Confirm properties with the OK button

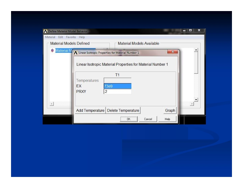coord(129,119)
